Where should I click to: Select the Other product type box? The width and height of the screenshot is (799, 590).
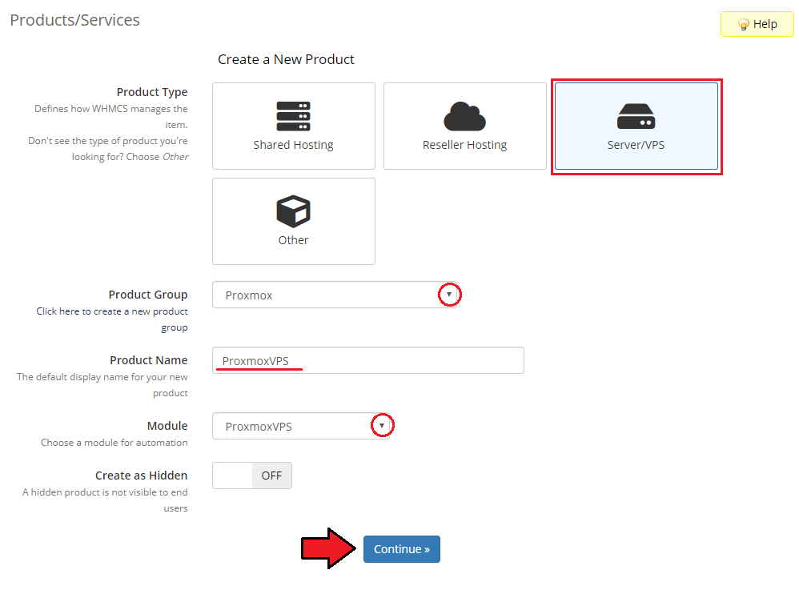click(294, 221)
